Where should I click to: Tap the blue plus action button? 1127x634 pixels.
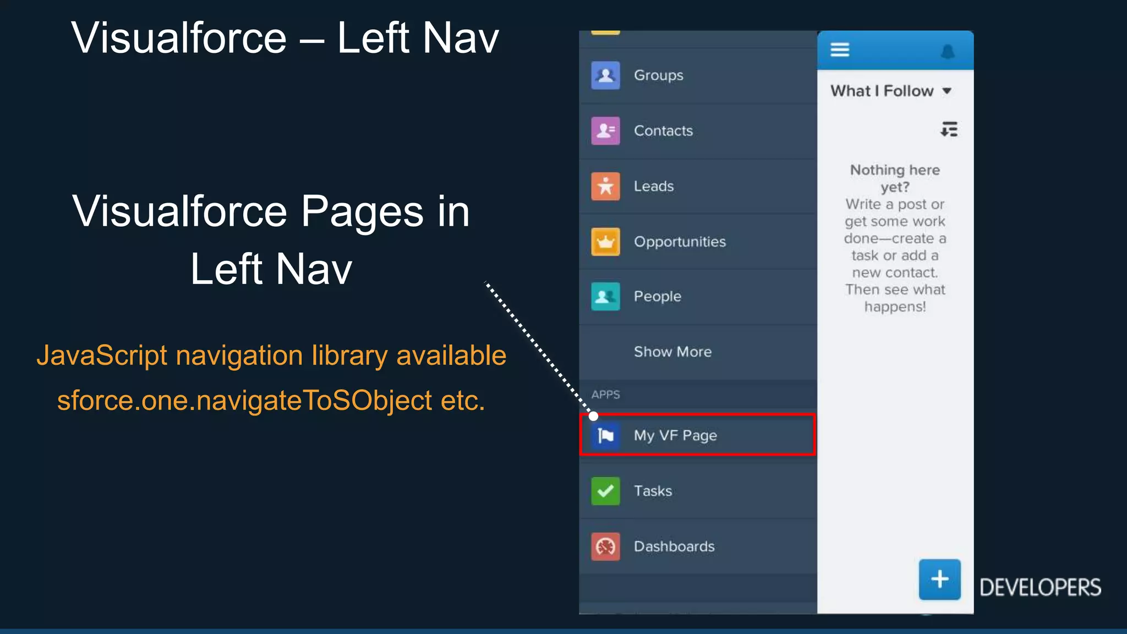[940, 580]
